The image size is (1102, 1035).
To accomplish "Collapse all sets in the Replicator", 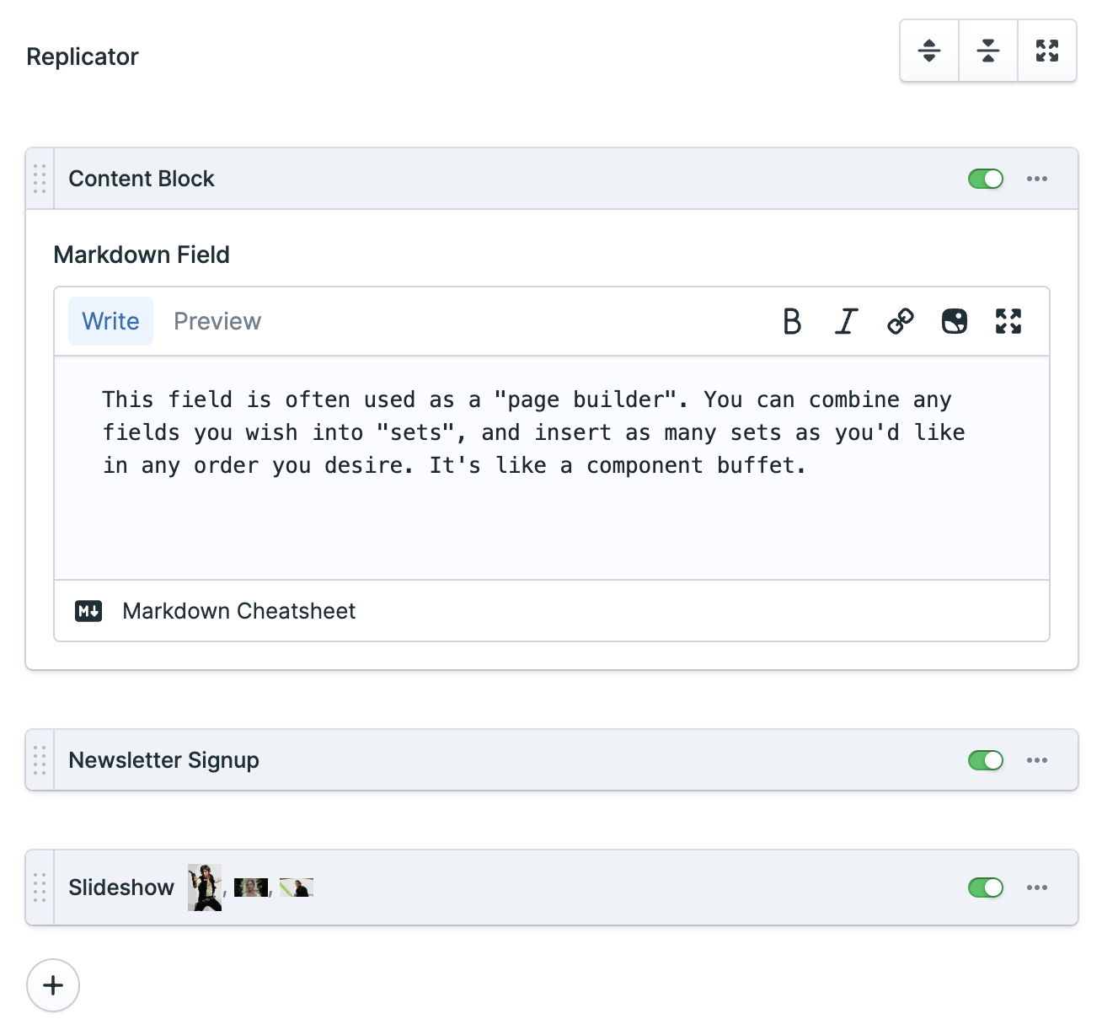I will 987,51.
